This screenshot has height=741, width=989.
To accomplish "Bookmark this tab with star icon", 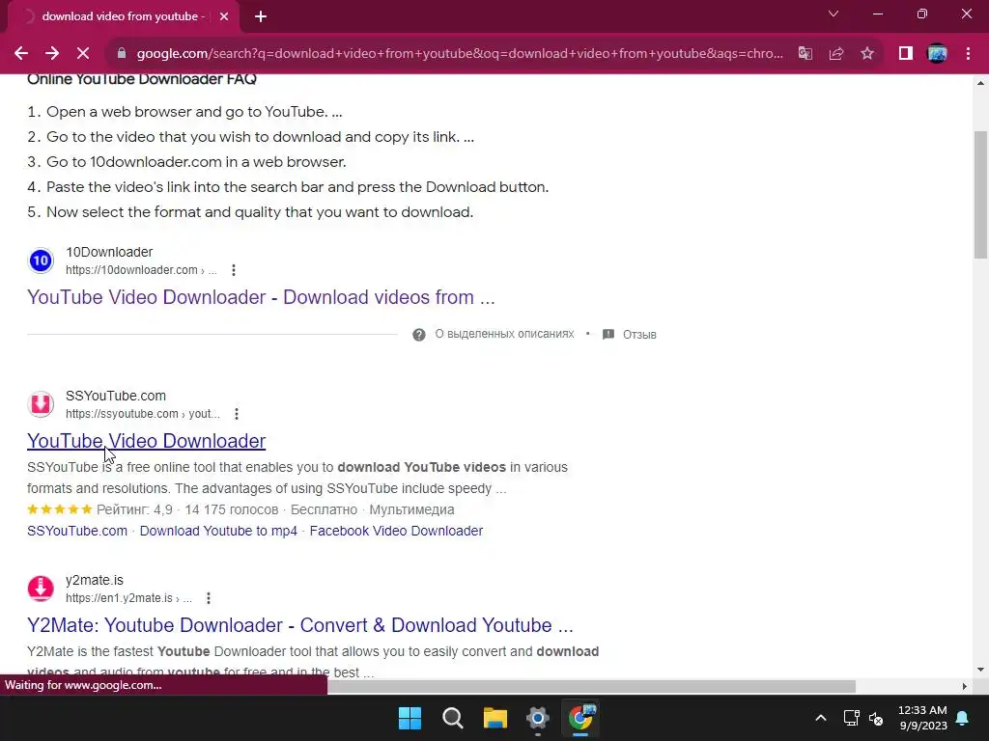I will 867,54.
